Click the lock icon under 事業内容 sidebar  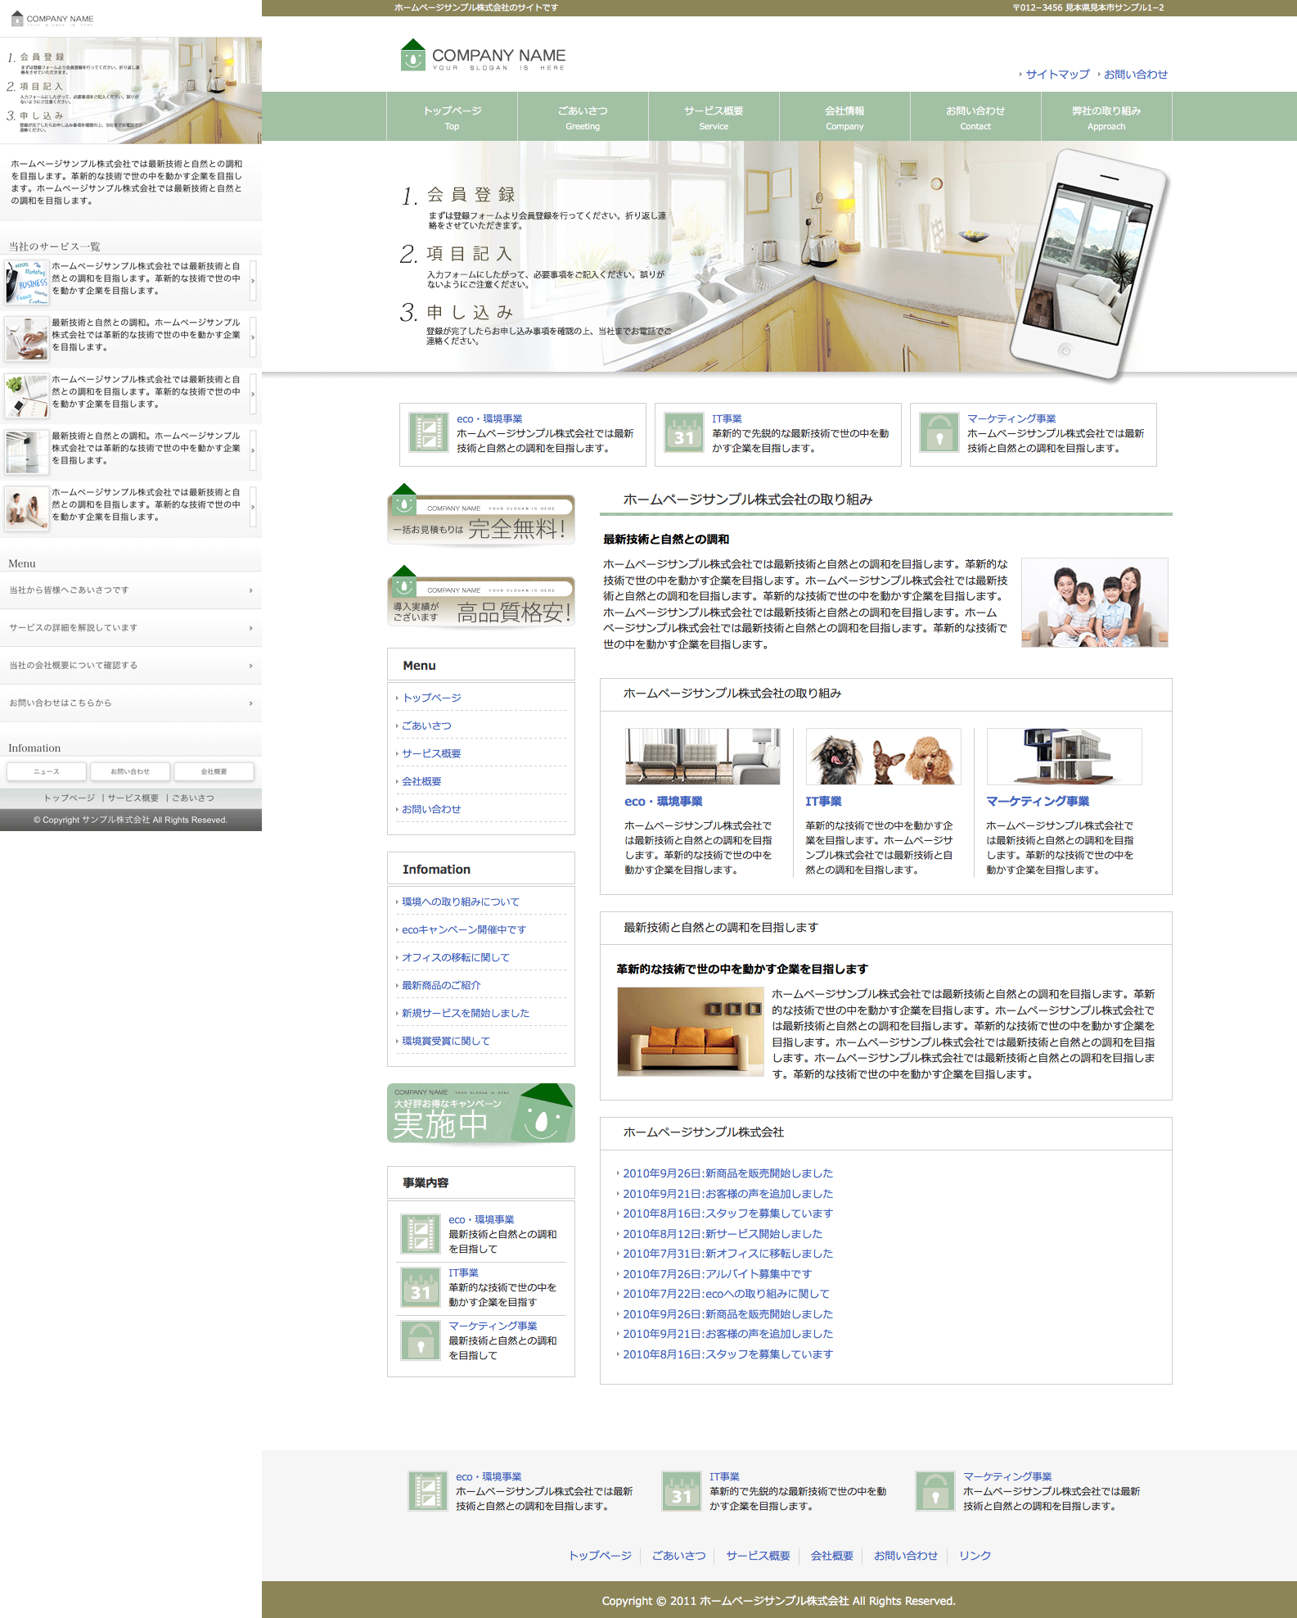click(421, 1340)
